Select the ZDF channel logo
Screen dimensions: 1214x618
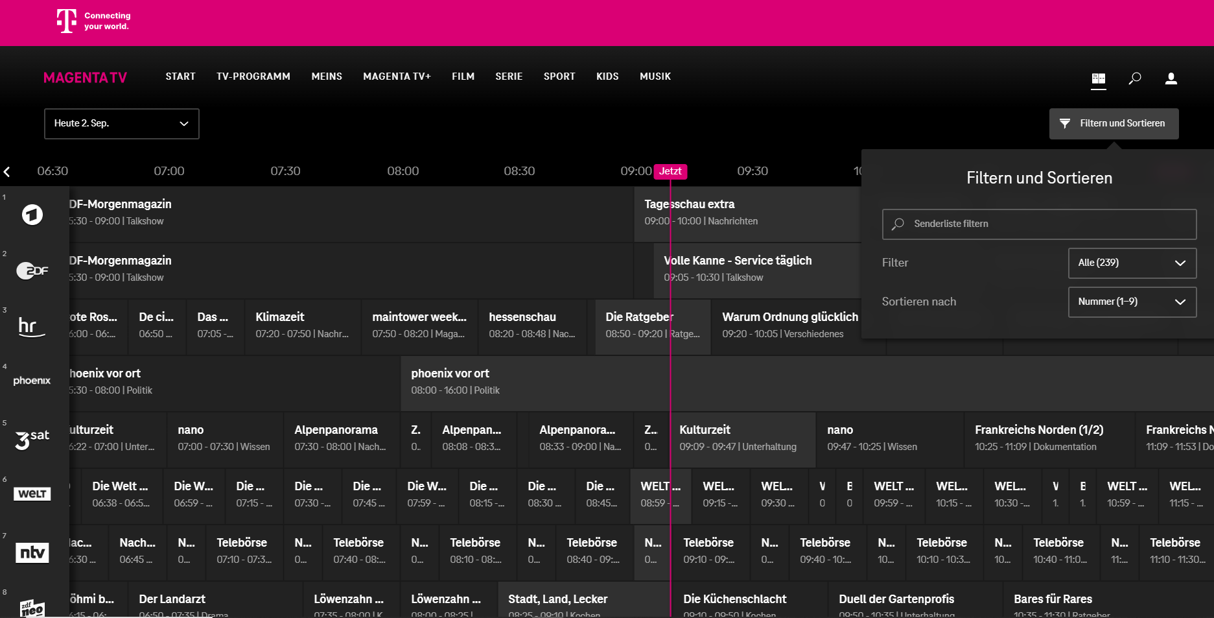click(x=32, y=270)
